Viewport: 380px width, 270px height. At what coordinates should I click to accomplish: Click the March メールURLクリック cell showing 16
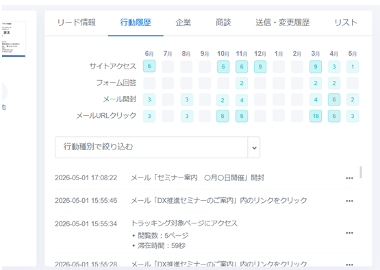[316, 116]
